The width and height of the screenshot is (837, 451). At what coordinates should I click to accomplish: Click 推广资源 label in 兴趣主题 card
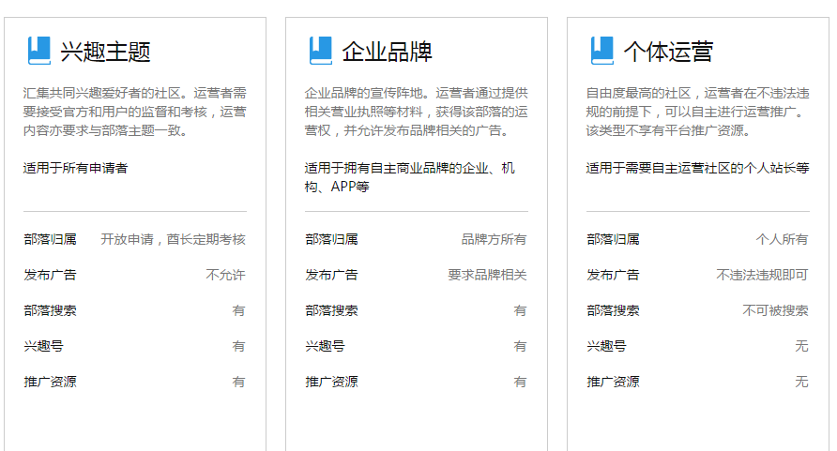(x=50, y=382)
